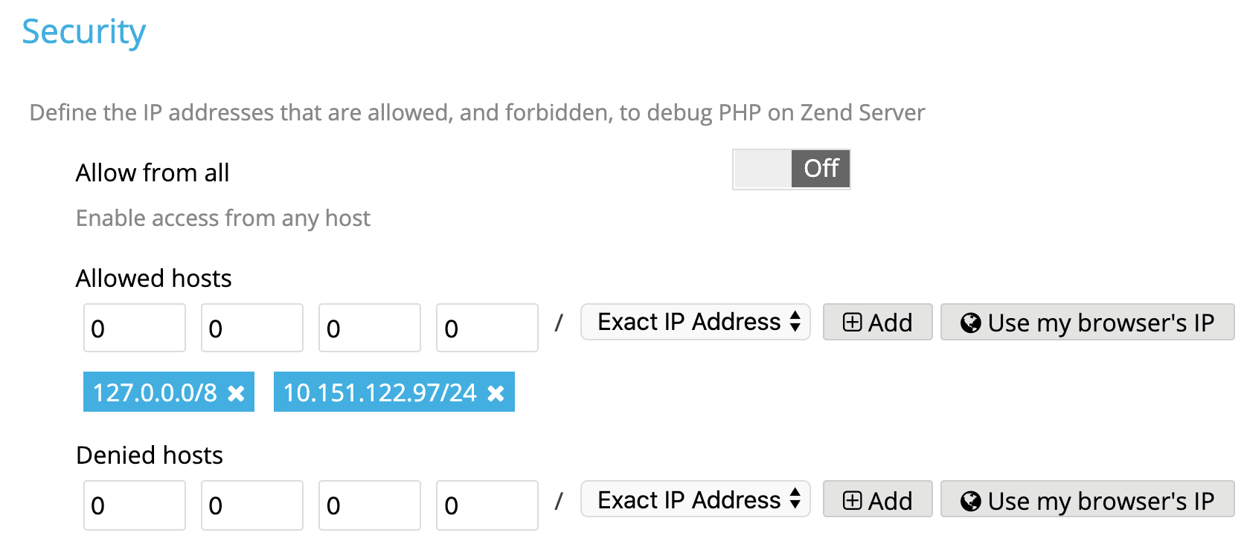Click Add button under Denied hosts

[877, 499]
